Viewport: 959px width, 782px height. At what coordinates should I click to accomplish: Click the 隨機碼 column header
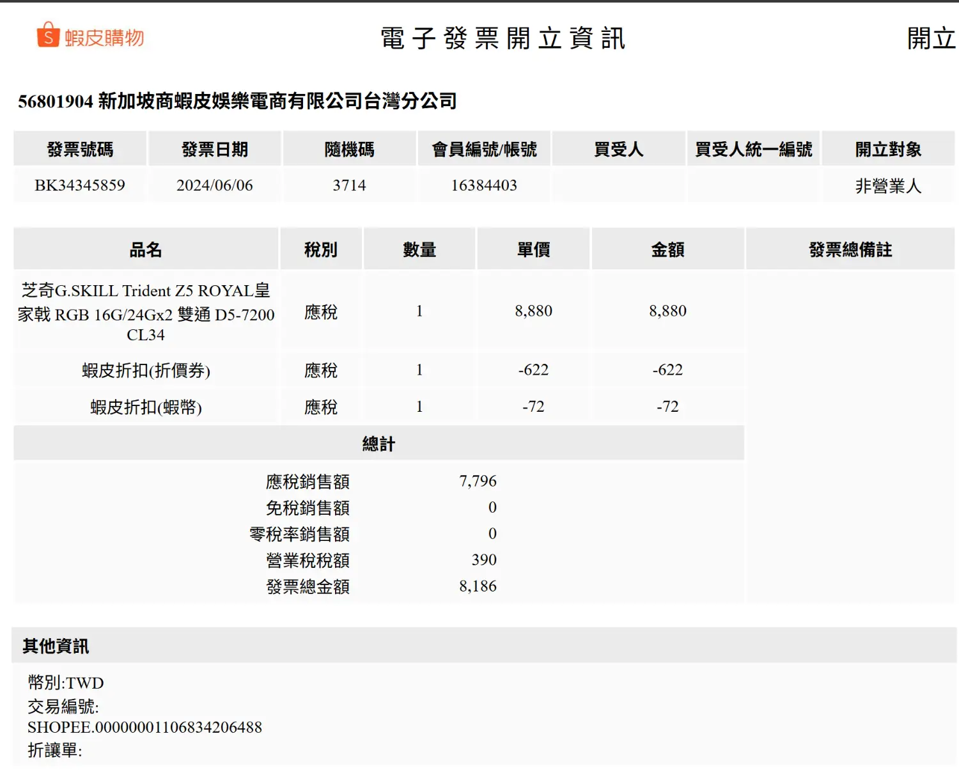pos(349,149)
